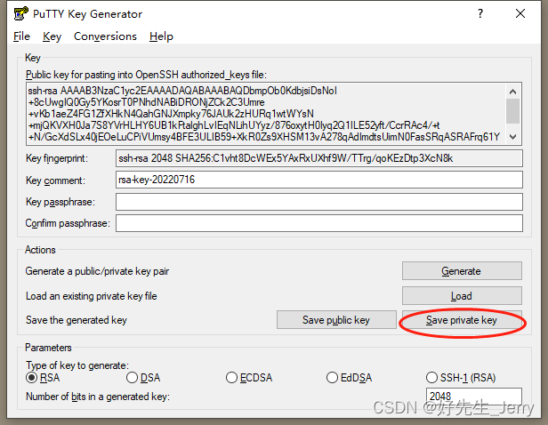Click the 'Confirm passphrase:' label
The image size is (548, 425).
click(68, 223)
